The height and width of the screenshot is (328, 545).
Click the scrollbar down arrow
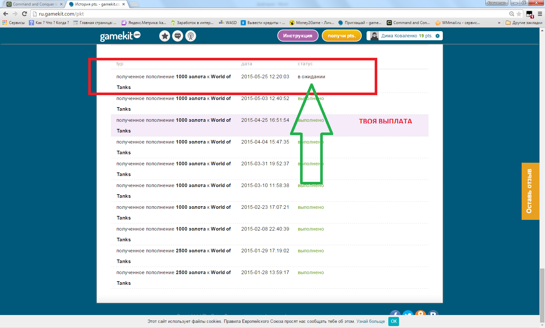click(542, 325)
